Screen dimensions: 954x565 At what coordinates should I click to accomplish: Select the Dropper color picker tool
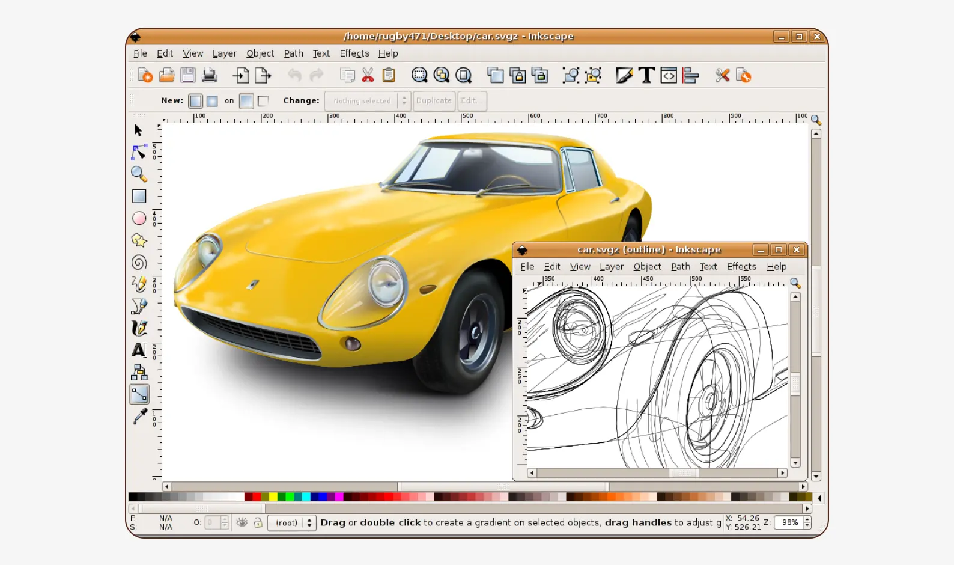point(139,416)
